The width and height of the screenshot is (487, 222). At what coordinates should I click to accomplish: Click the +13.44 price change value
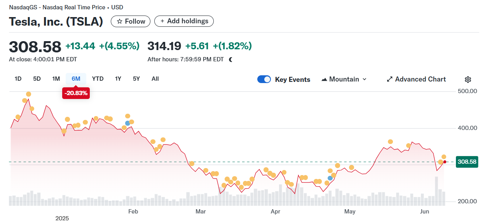coord(80,46)
